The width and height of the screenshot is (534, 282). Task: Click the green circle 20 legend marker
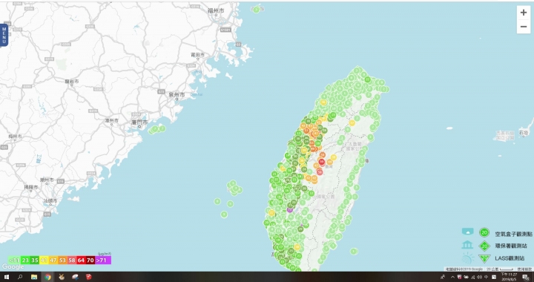(x=484, y=233)
